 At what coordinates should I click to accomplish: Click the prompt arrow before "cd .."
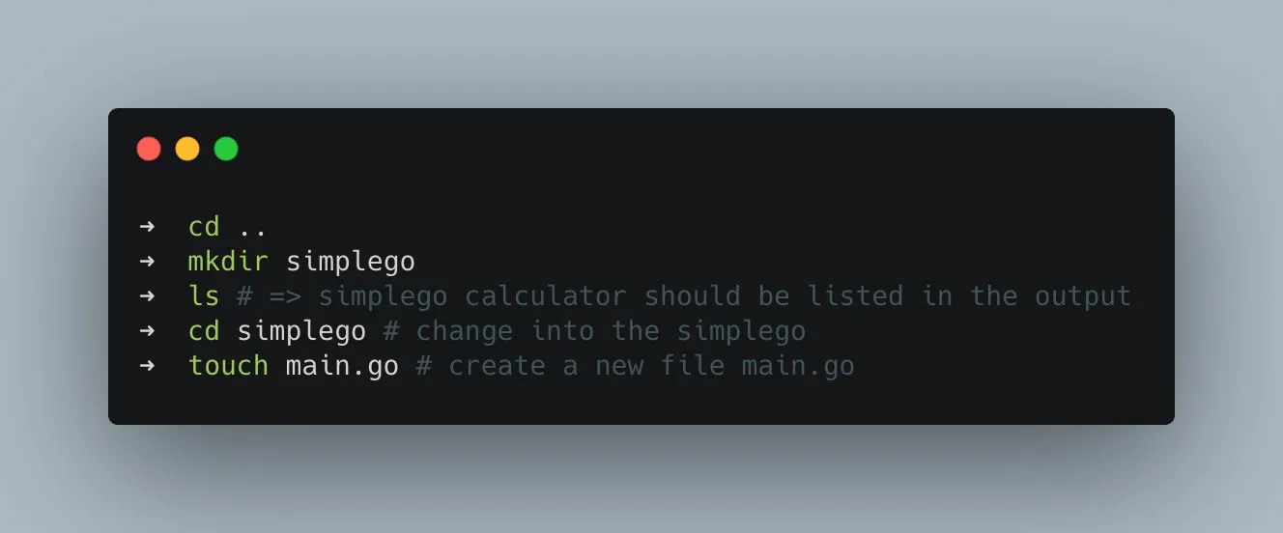(x=147, y=227)
